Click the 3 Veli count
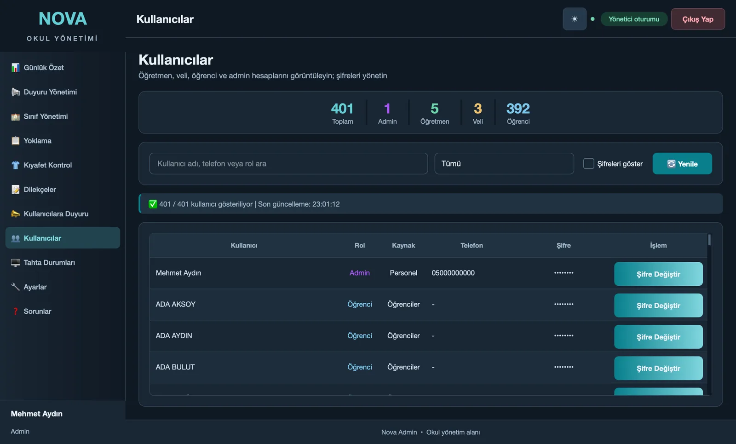 coord(478,113)
